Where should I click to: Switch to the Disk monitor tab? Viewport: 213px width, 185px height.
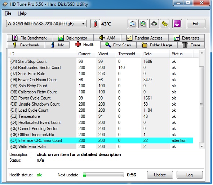click(73, 38)
